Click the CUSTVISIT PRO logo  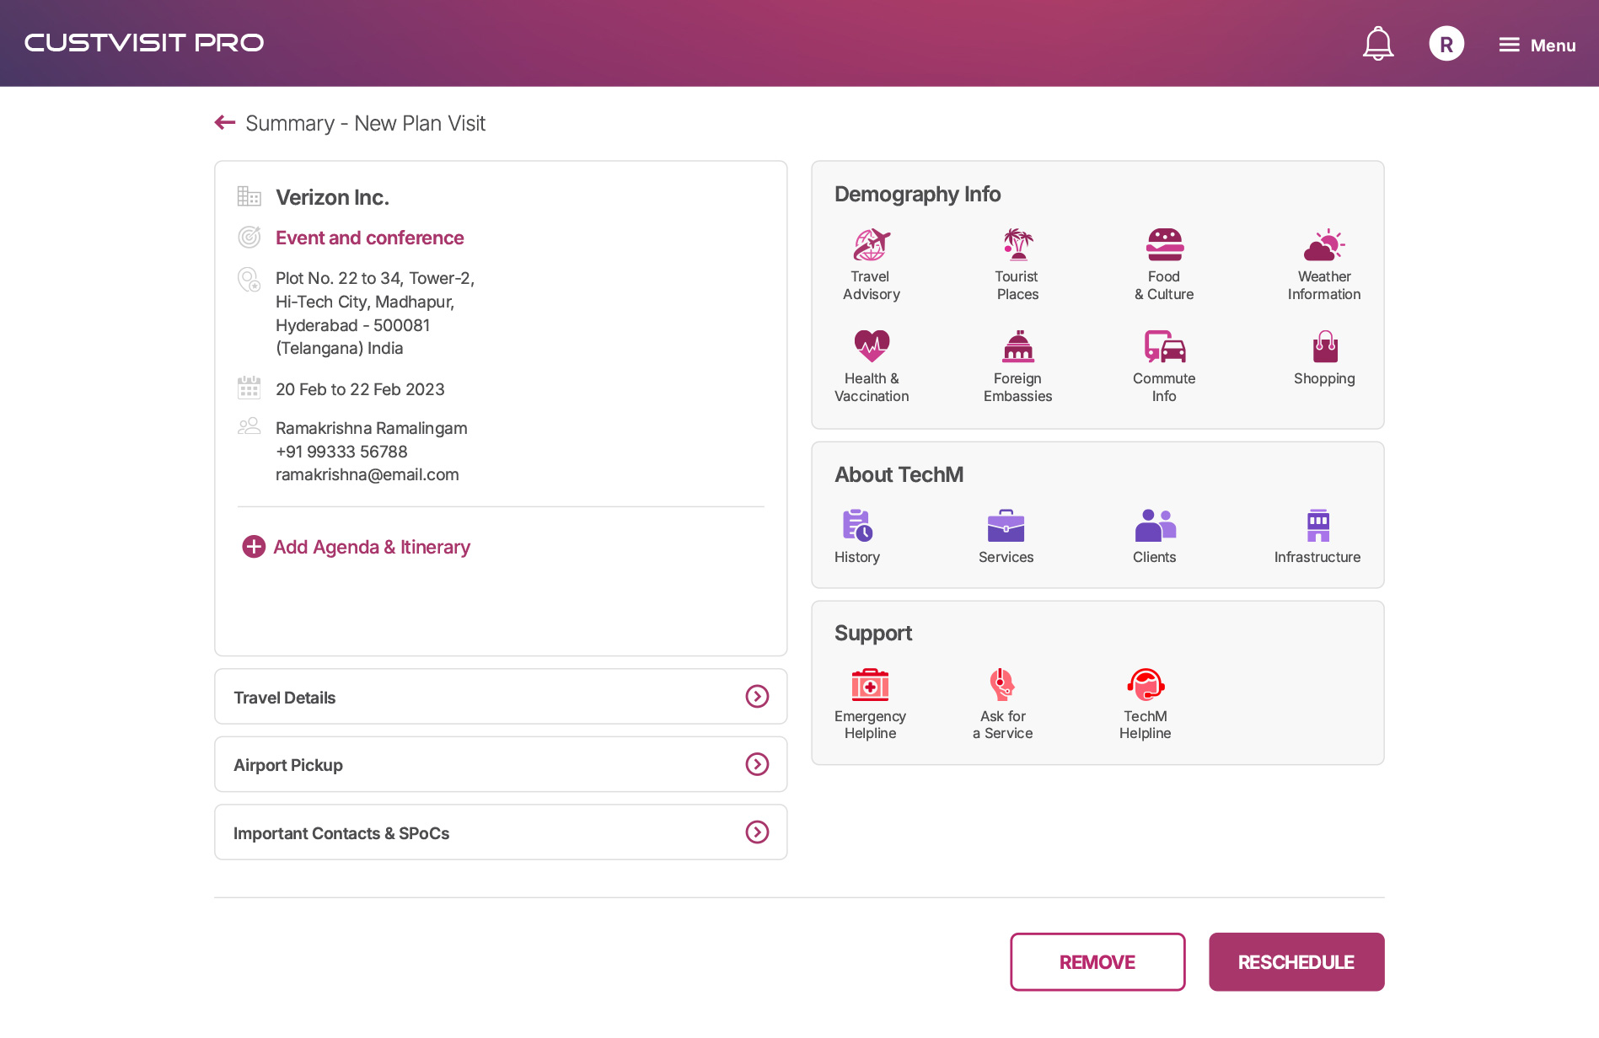click(x=144, y=43)
